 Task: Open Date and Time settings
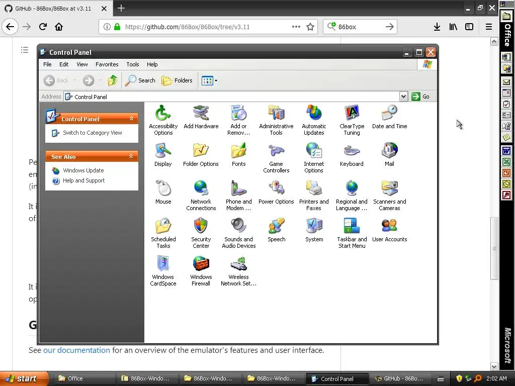coord(389,117)
